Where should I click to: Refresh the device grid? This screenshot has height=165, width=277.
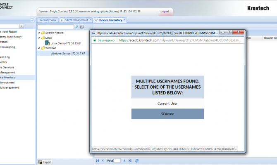tap(137, 160)
